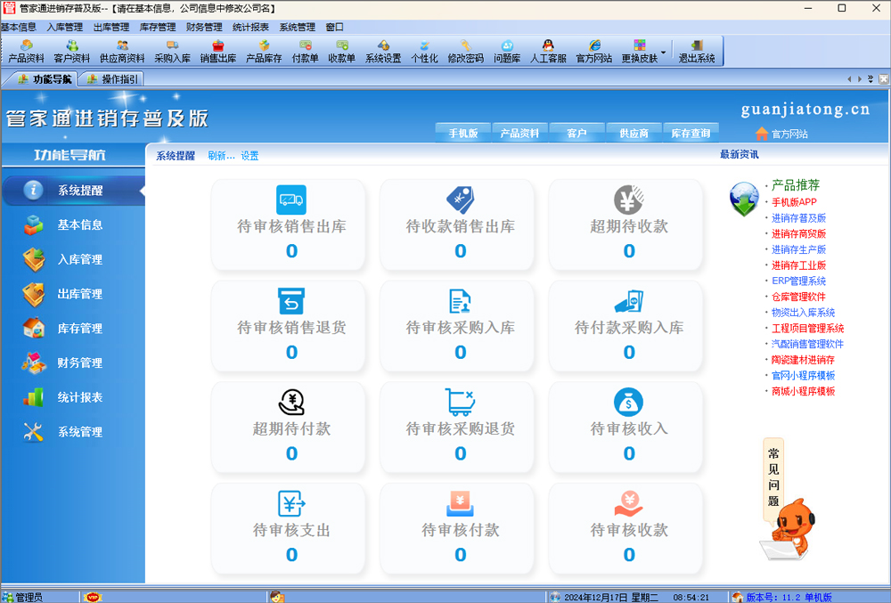Screen dimensions: 891x603
Task: Click 退出系统 toolbar icon
Action: pos(697,52)
